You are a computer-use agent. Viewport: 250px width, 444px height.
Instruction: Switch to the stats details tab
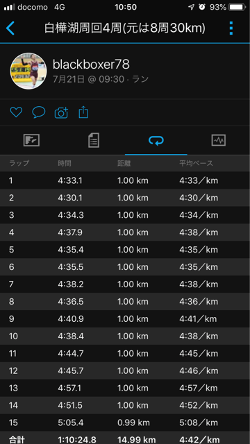[x=94, y=140]
